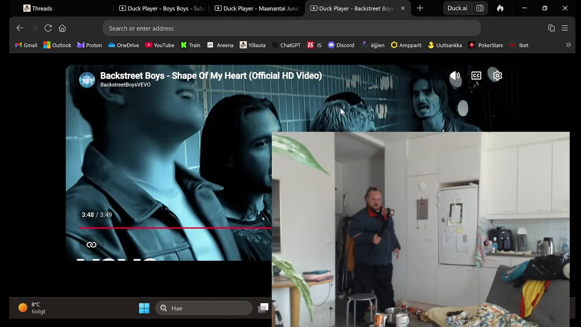This screenshot has width=581, height=327.
Task: Open the tab manager copy icon
Action: (551, 28)
